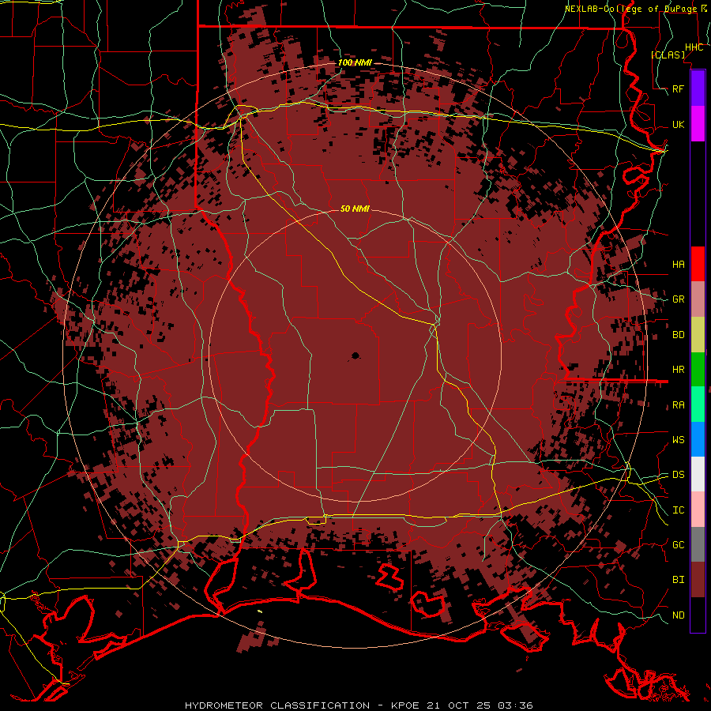Click the [CLAS] label above the legend
The image size is (711, 711).
coord(668,55)
